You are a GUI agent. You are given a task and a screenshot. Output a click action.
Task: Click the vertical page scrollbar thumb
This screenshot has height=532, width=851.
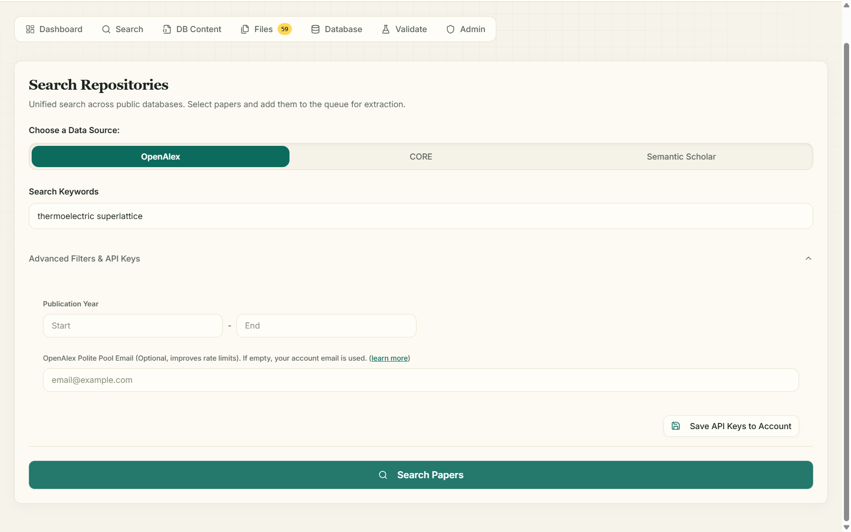[846, 281]
